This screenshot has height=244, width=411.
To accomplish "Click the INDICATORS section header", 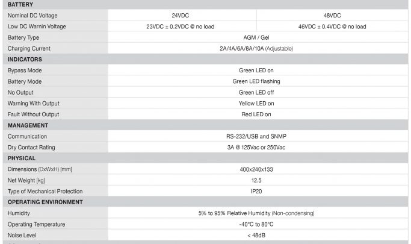I will pyautogui.click(x=25, y=59).
